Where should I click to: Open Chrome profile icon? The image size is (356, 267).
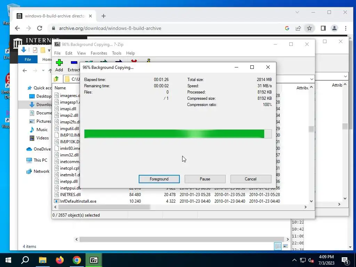334,28
